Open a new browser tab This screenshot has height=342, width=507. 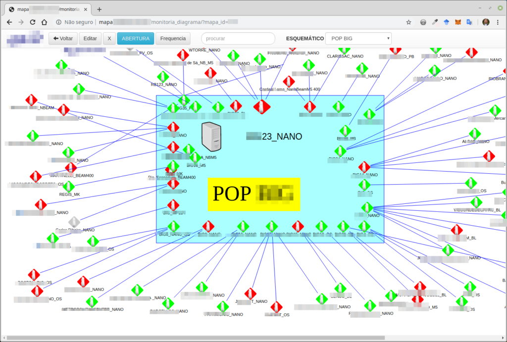(99, 9)
